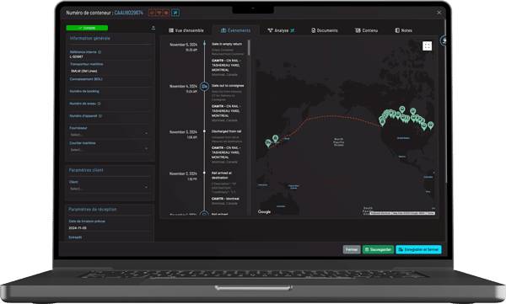Switch to the Contenu tab
The height and width of the screenshot is (304, 506).
click(366, 30)
